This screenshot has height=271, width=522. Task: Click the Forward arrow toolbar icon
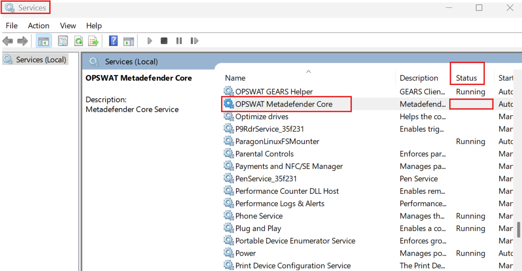(23, 41)
